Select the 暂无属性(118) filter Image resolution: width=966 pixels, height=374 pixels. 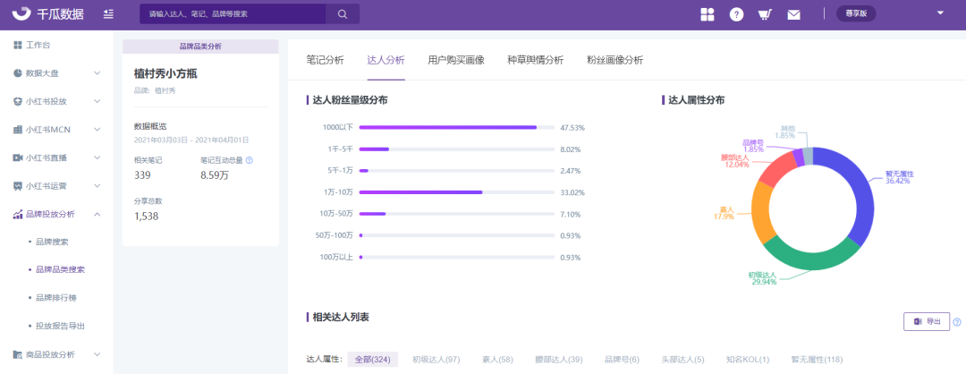tap(817, 359)
